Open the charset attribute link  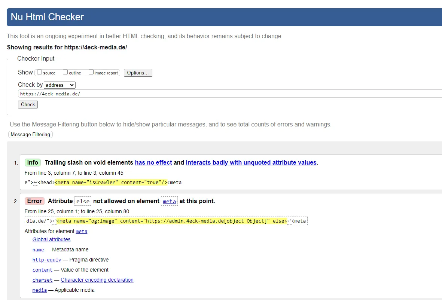tap(42, 280)
